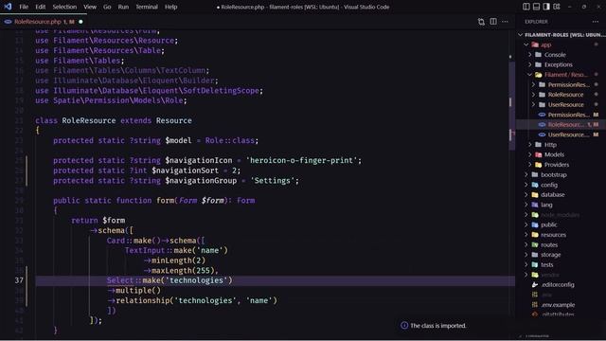Viewport: 606px width, 341px height.
Task: Click the public folder icon
Action: [535, 224]
